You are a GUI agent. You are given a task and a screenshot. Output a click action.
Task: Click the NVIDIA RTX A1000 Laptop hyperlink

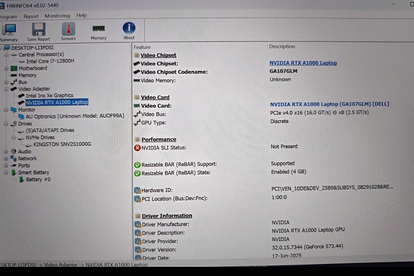coord(303,63)
